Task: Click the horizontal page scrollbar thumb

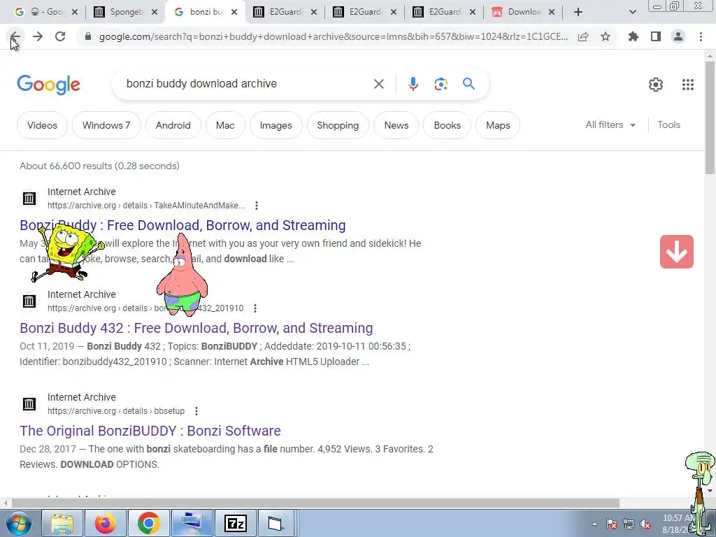Action: [315, 503]
